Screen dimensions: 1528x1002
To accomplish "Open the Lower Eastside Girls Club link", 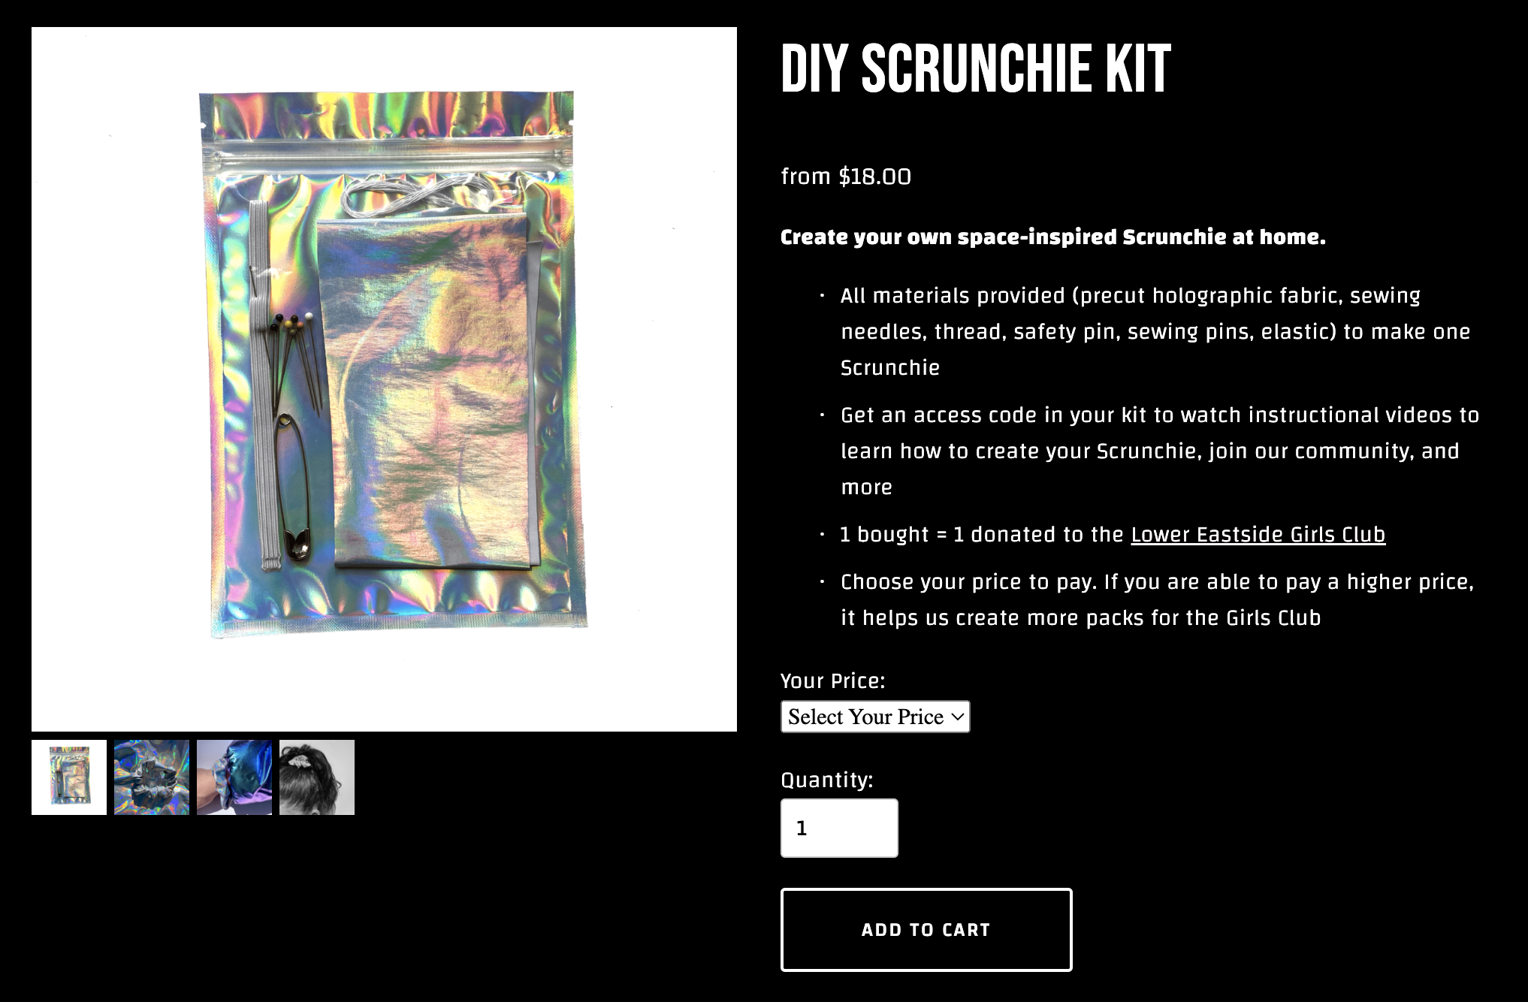I will [x=1258, y=534].
